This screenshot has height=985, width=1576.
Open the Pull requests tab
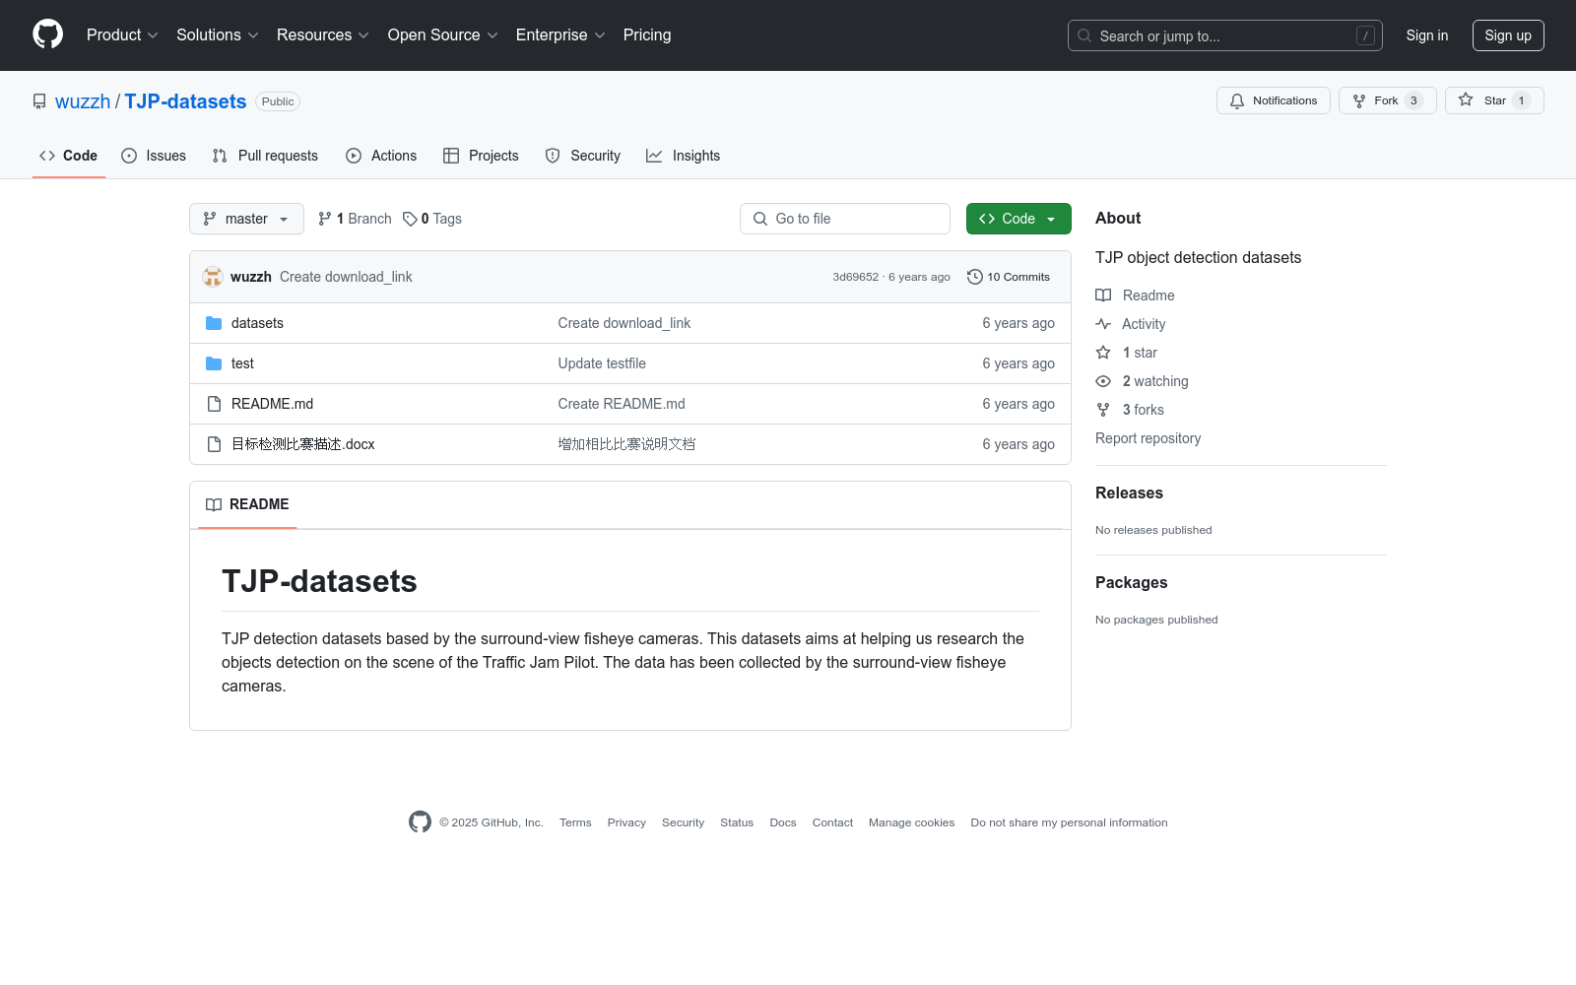click(265, 156)
